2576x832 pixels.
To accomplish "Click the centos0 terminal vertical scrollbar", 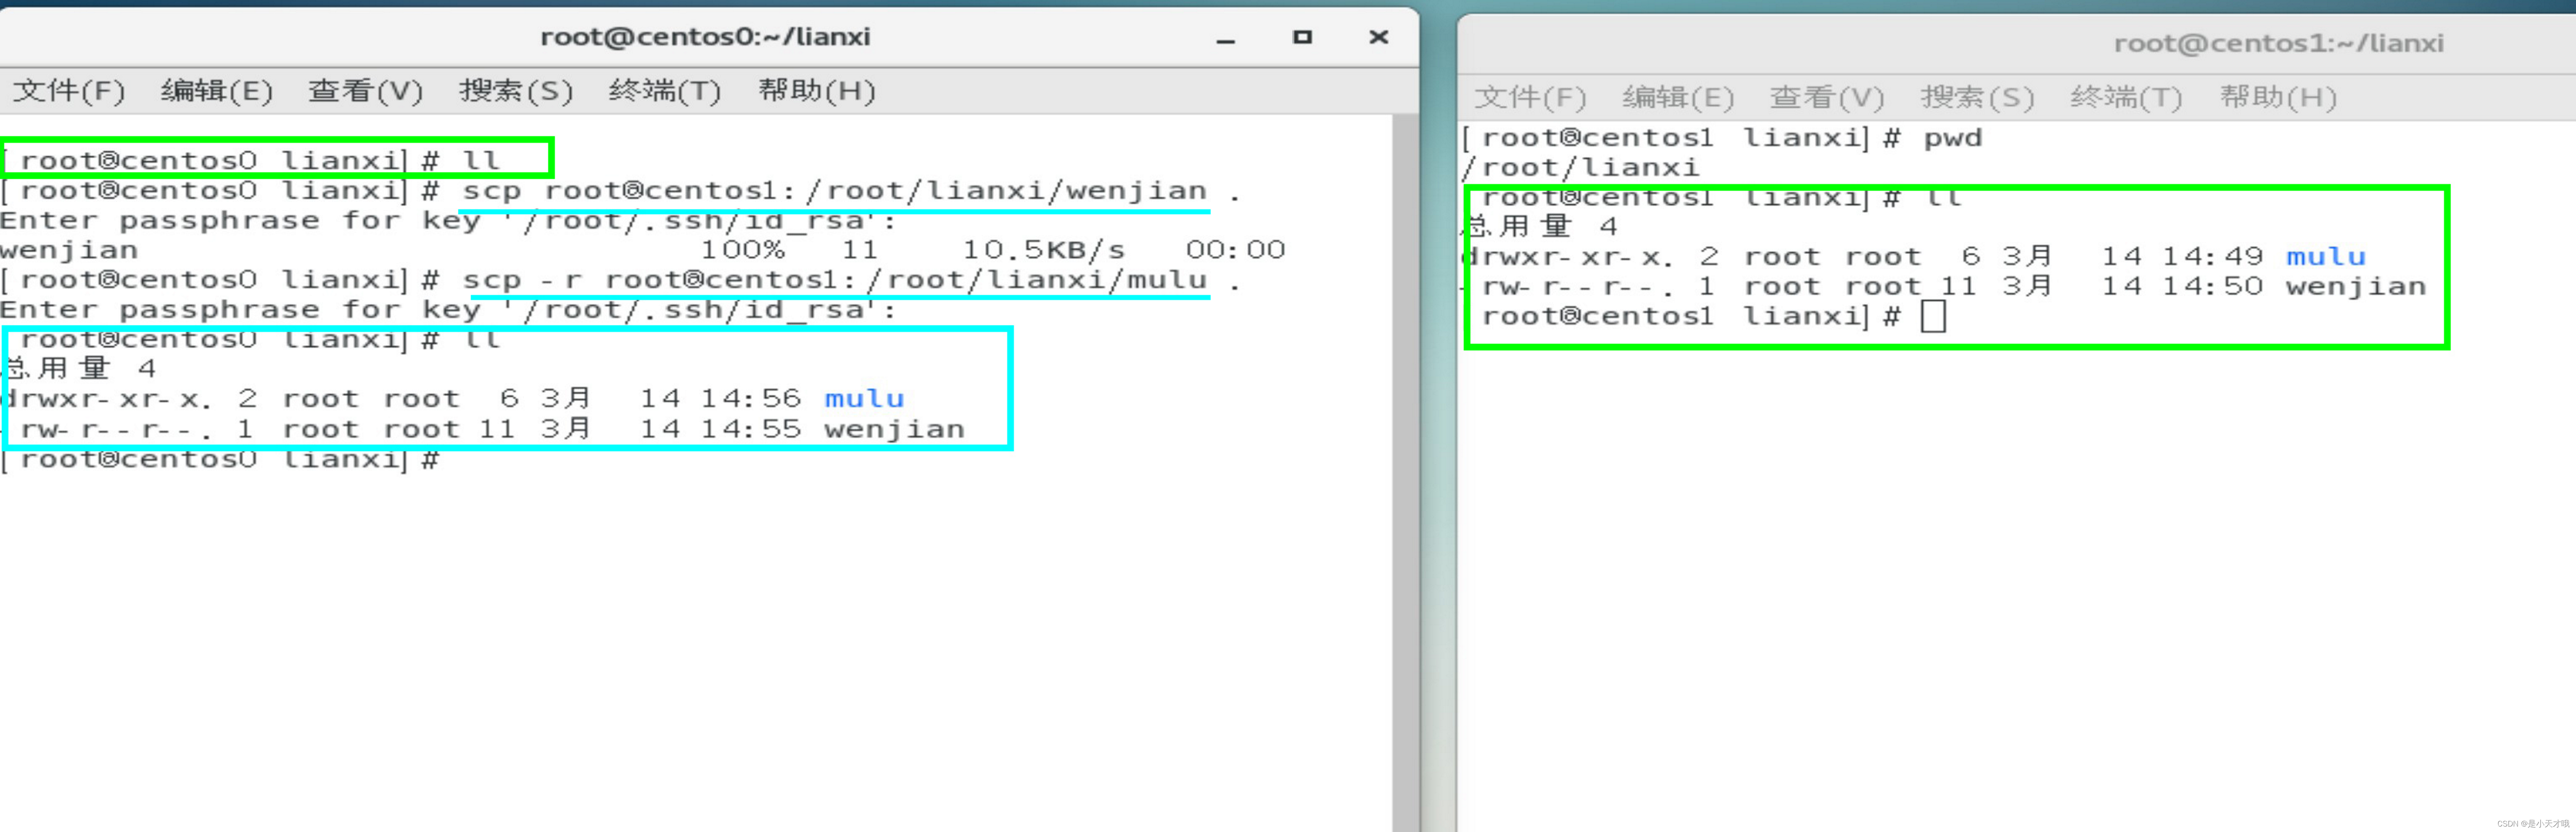I will (1404, 470).
